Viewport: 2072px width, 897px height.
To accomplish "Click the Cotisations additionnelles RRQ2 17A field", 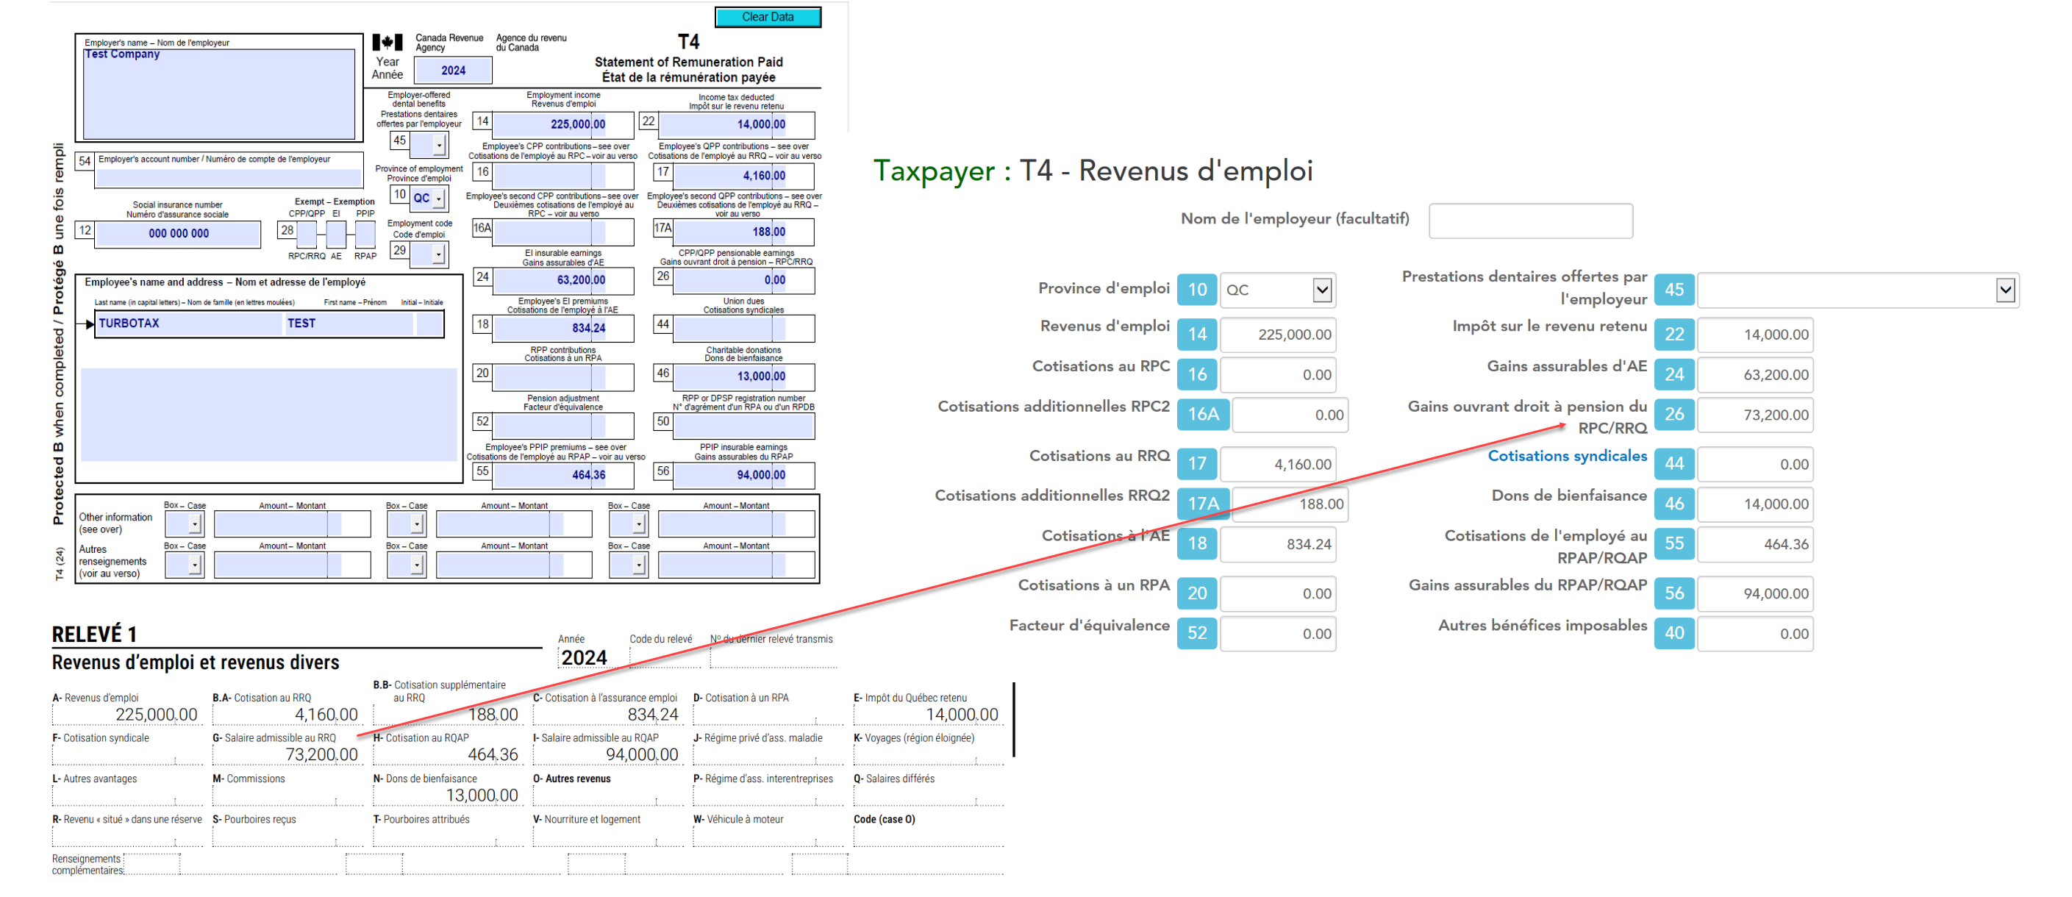I will pyautogui.click(x=1290, y=504).
